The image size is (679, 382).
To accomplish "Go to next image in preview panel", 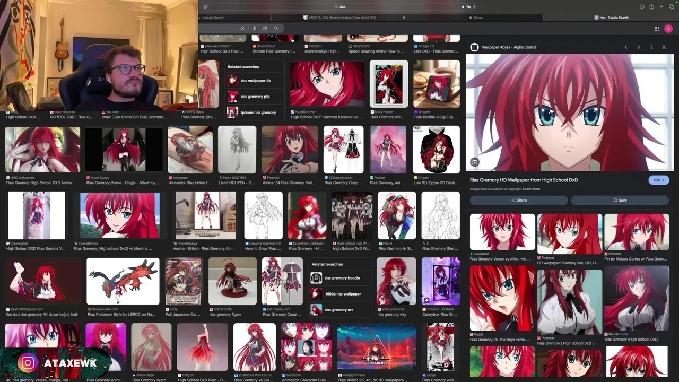I will (x=638, y=47).
